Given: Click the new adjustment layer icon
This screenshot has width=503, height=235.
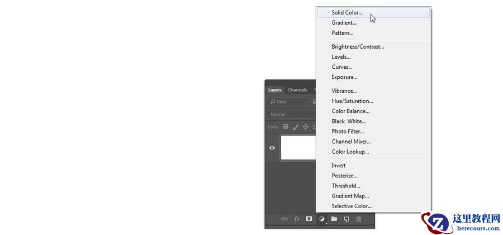Looking at the screenshot, I should (x=322, y=219).
